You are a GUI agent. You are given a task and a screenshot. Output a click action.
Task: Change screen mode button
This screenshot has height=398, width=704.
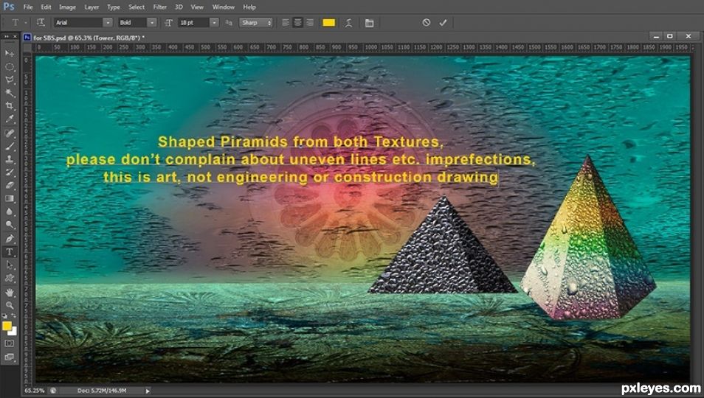[10, 357]
